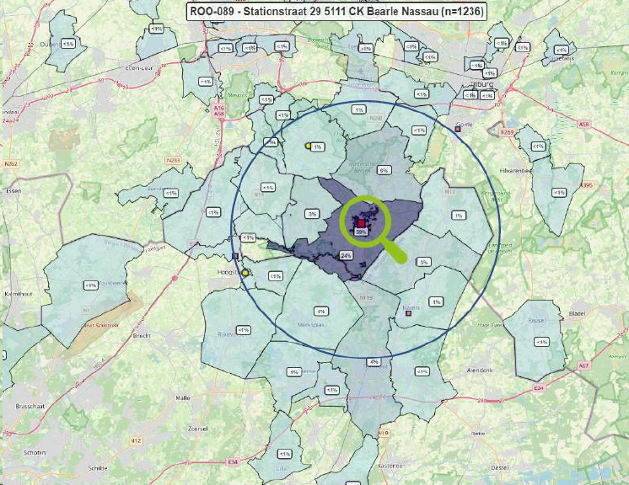This screenshot has height=485, width=629.
Task: Click the N263 road shield
Action: click(x=174, y=160)
